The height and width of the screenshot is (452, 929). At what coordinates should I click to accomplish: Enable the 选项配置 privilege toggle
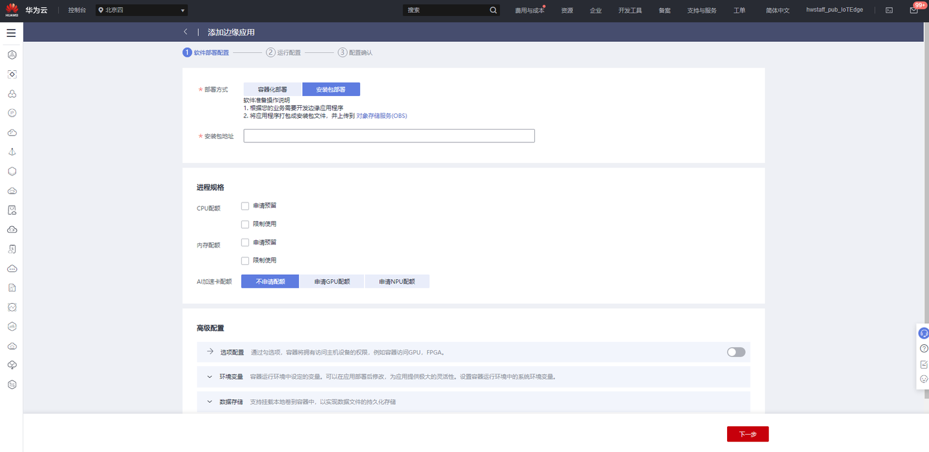(735, 352)
